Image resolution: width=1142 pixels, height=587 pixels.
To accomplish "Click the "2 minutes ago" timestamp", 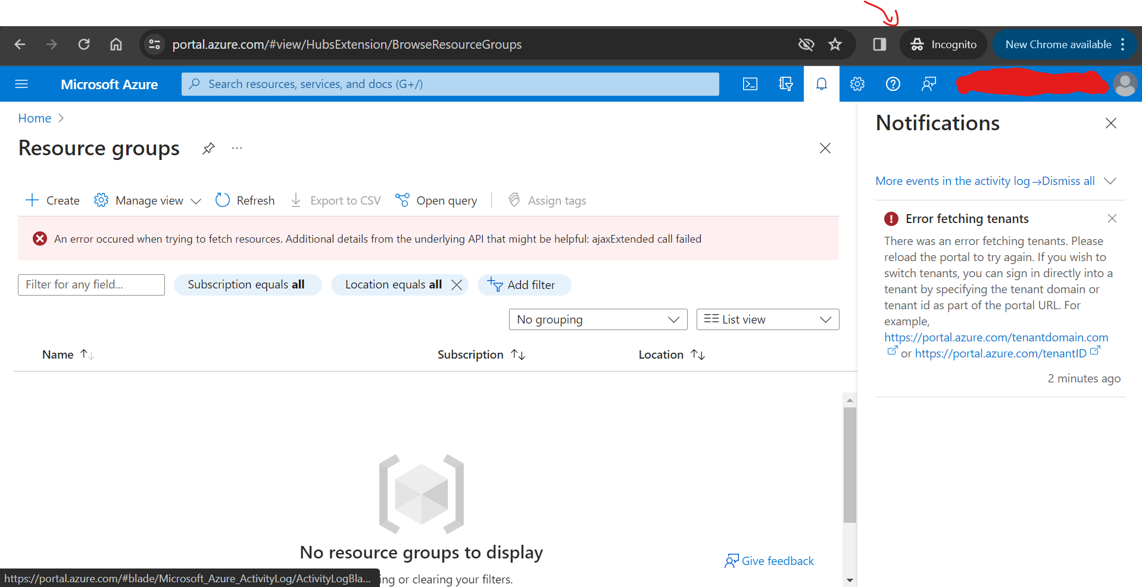I will (1084, 378).
